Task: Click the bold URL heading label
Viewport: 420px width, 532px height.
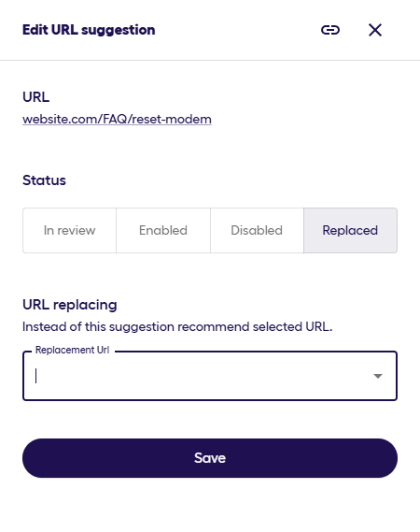Action: click(x=35, y=97)
